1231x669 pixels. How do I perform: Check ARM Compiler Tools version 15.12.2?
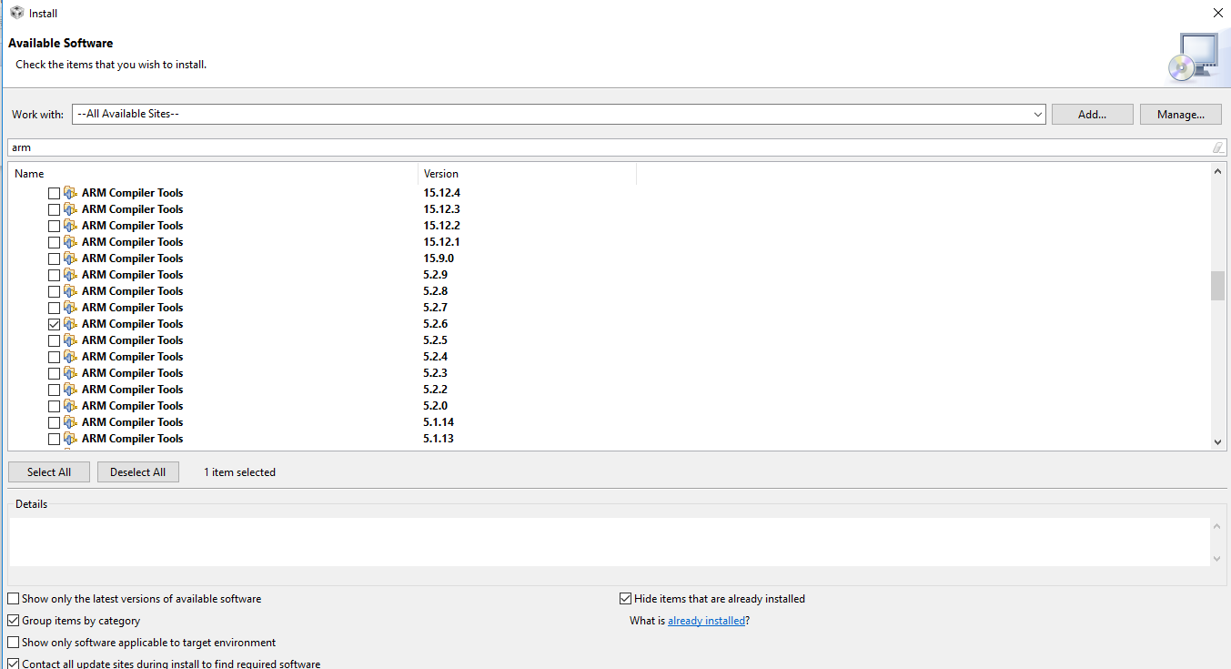click(54, 226)
